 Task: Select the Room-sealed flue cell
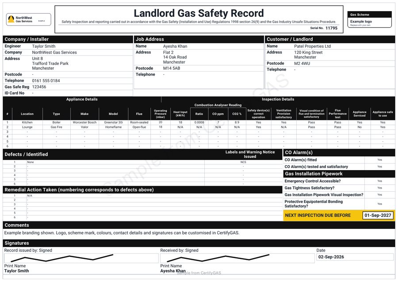(139, 122)
